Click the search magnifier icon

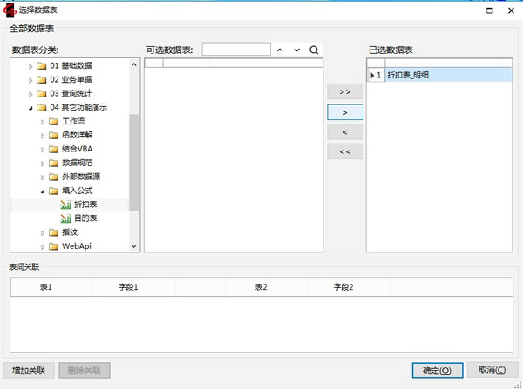314,50
